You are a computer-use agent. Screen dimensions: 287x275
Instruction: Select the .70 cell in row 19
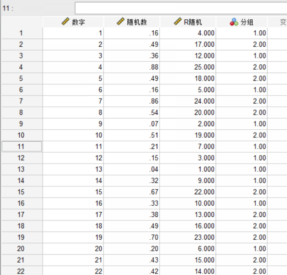pos(132,237)
